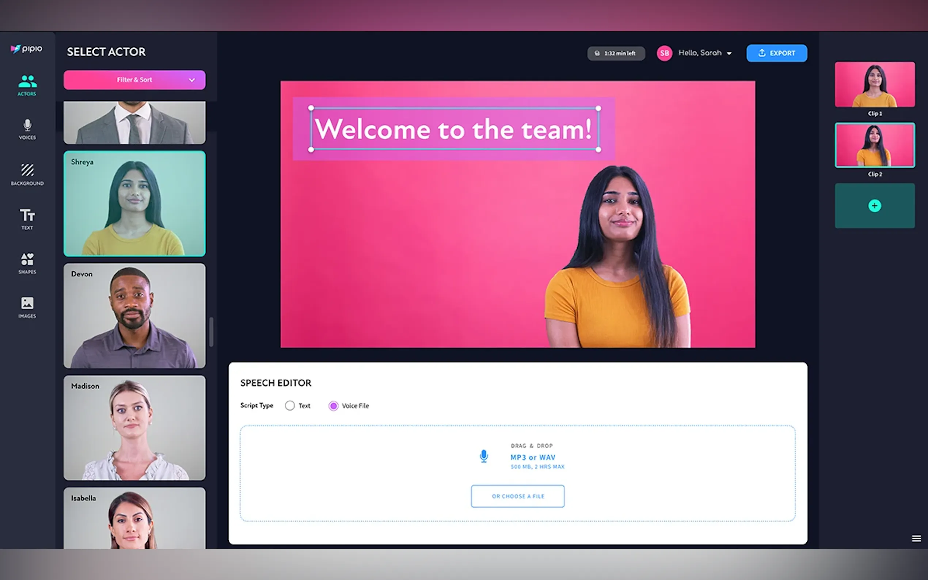Expand the Filter & Sort dropdown
Viewport: 928px width, 580px height.
pos(134,80)
